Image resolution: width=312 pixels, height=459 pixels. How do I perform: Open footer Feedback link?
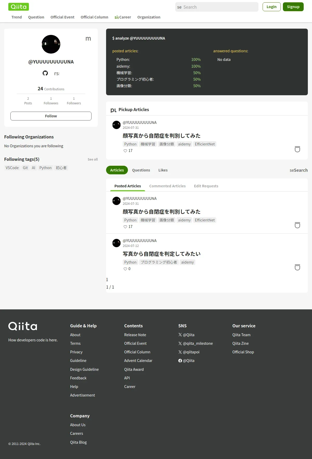tap(78, 378)
